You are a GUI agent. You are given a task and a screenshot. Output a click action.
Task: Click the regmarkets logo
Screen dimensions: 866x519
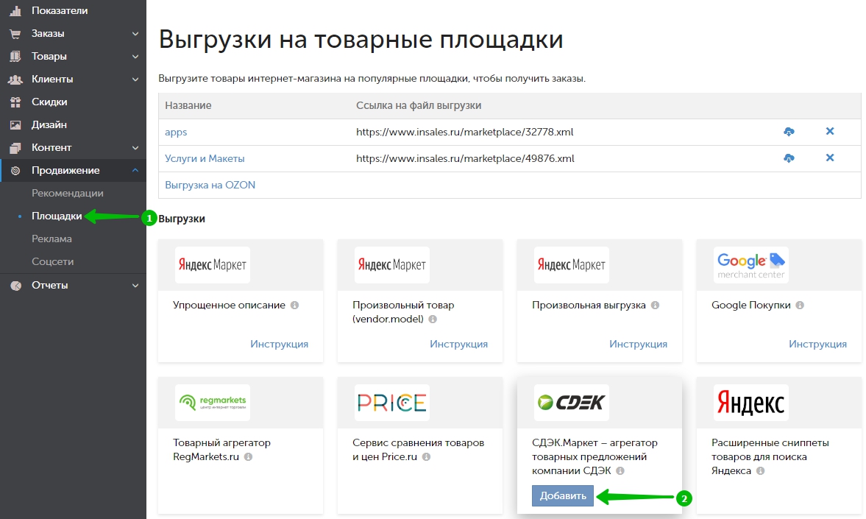point(213,403)
